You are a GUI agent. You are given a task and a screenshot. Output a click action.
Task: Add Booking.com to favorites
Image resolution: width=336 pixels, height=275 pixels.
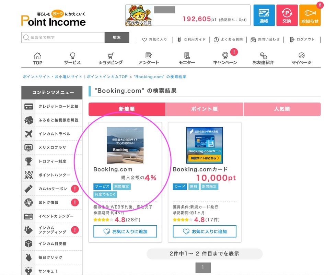click(125, 231)
